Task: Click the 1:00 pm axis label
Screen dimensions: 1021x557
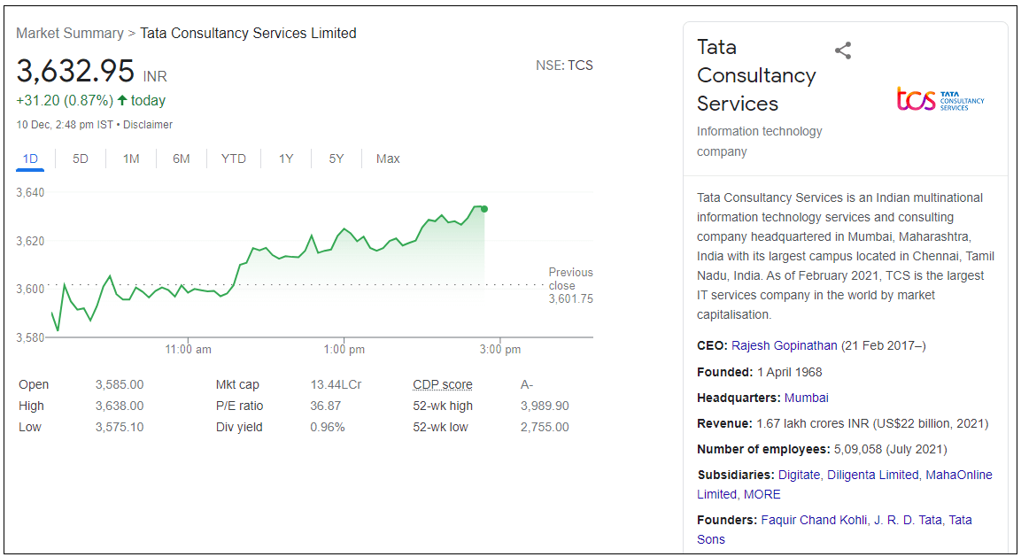Action: pyautogui.click(x=344, y=350)
